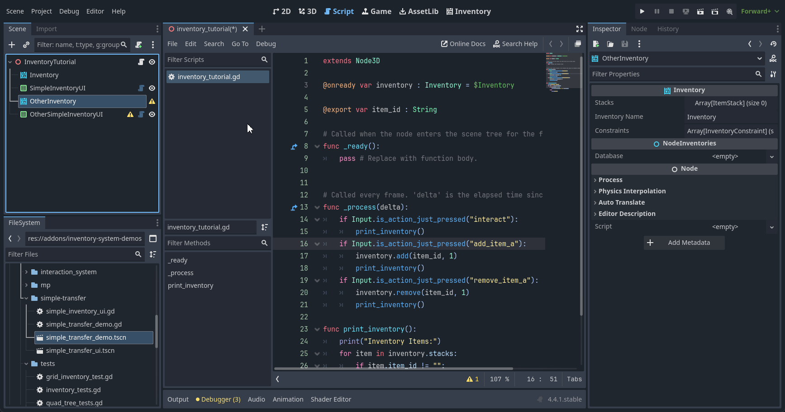Open the Project menu
Screen dimensions: 785x412
[x=41, y=11]
